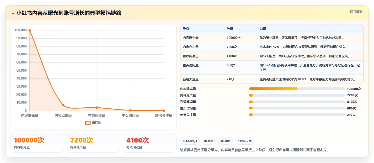This screenshot has height=163, width=374.
Task: Click the 有效阅读量 table cell
Action: click(x=191, y=56)
